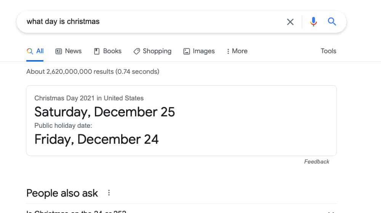381x213 pixels.
Task: View the Images results tab
Action: pos(199,51)
